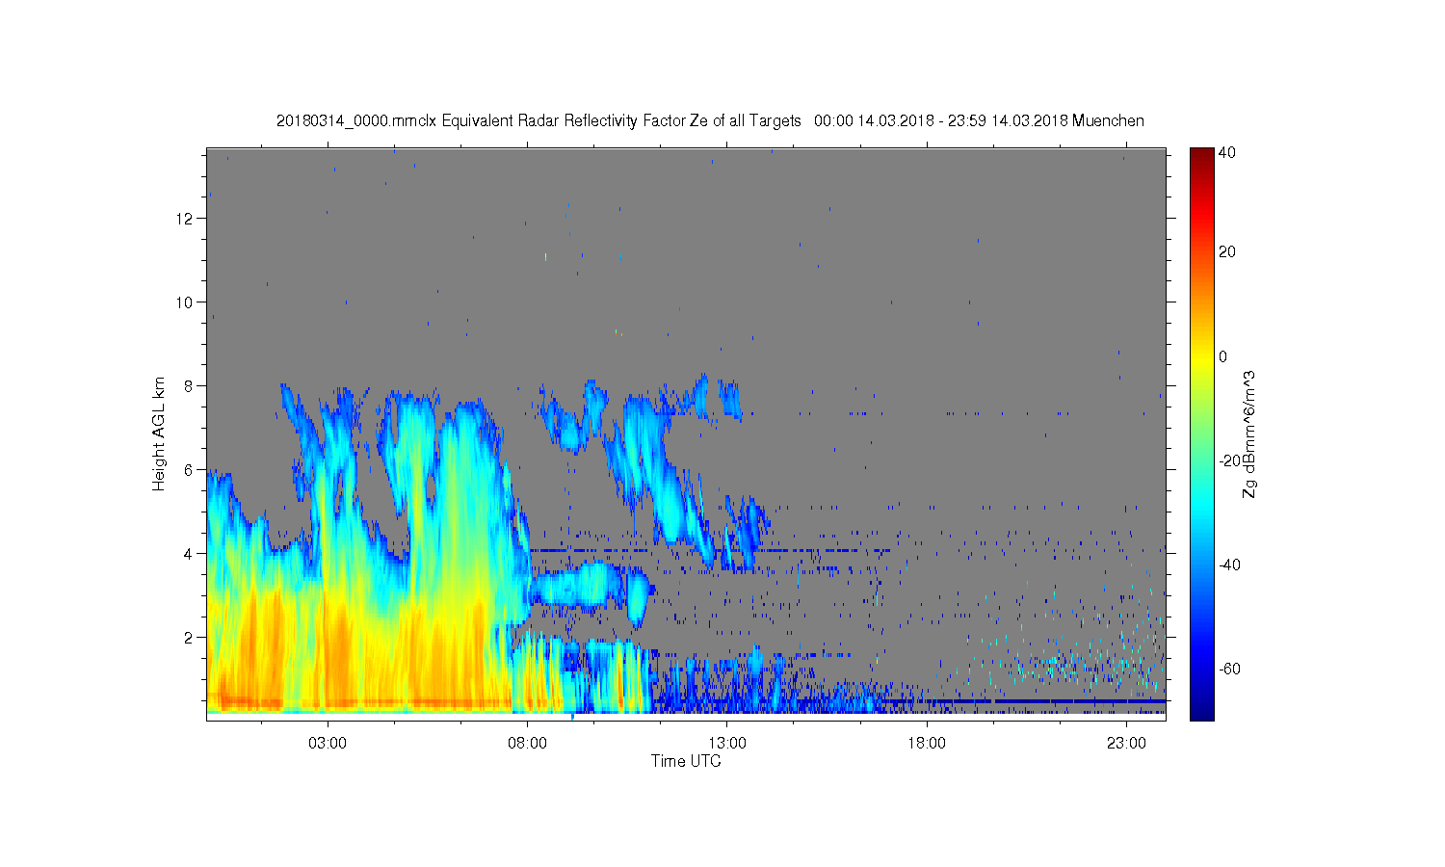Click the 10 km height tick label
Viewport: 1445px width, 867px height.
pyautogui.click(x=185, y=302)
